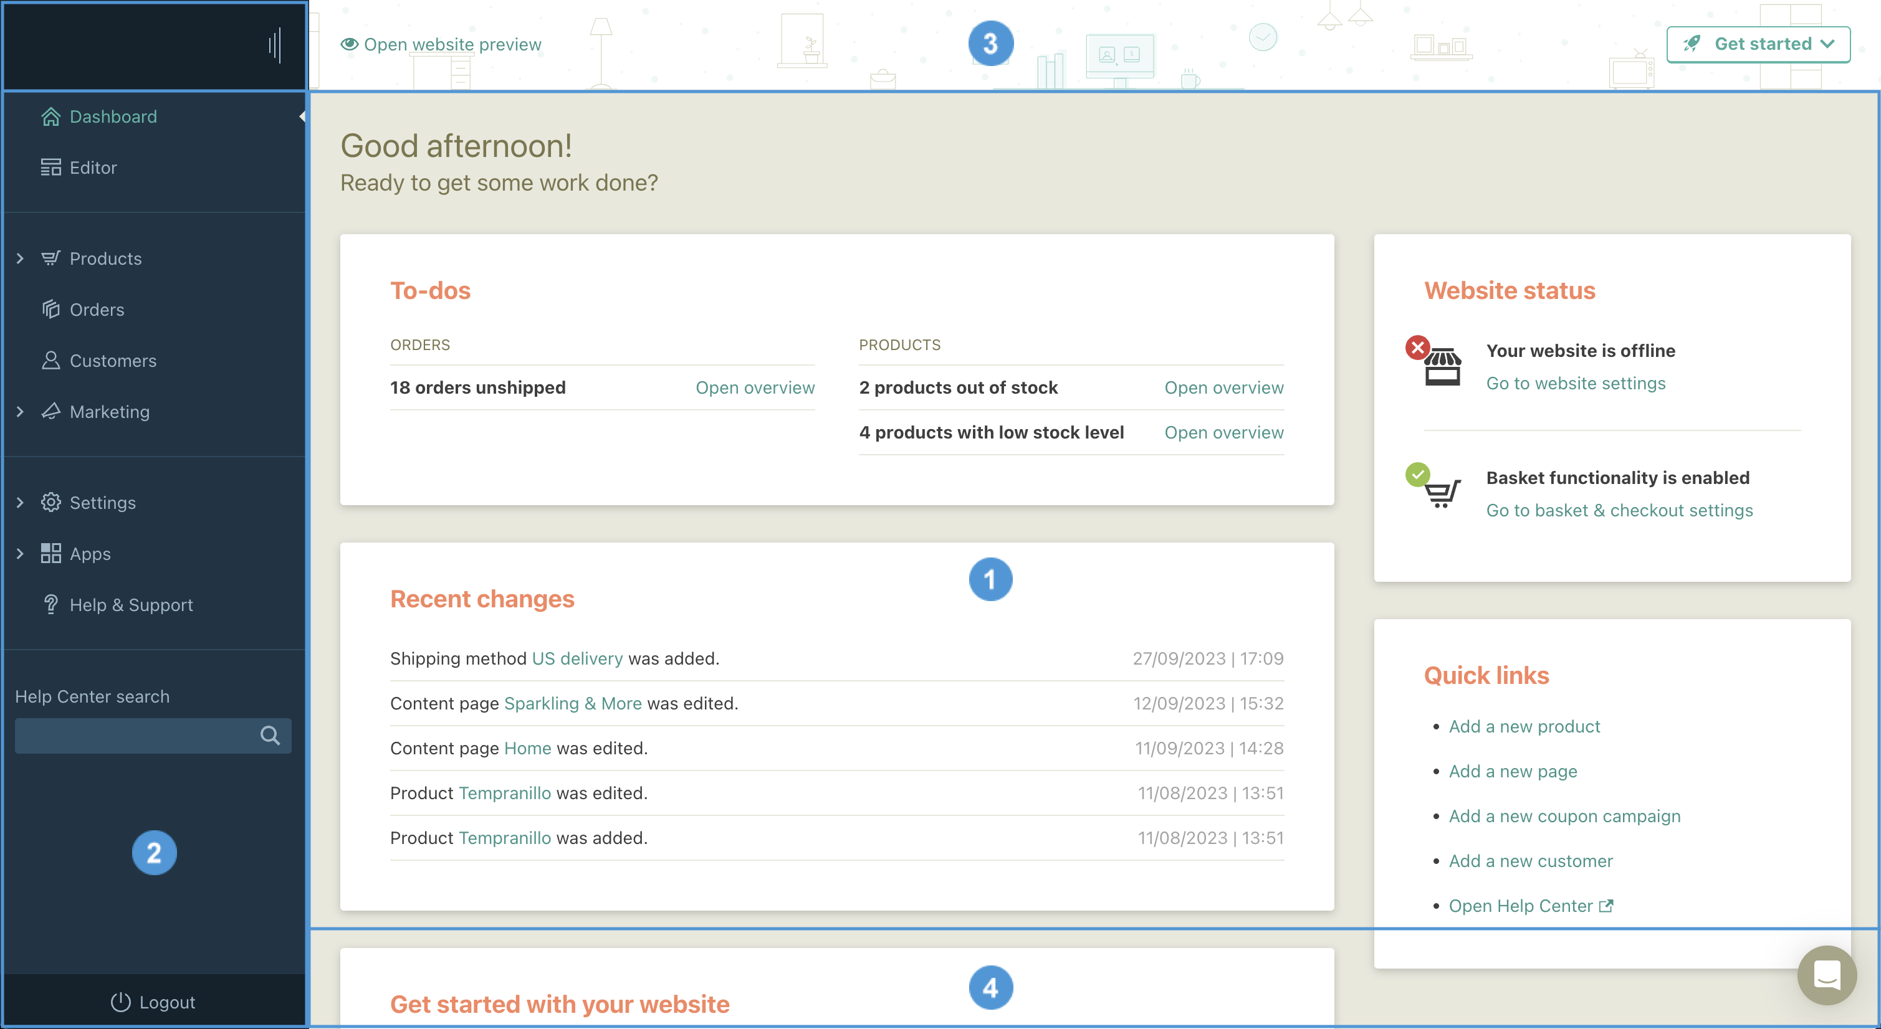1881x1029 pixels.
Task: Click the external link icon beside Open Help Center
Action: [1606, 906]
